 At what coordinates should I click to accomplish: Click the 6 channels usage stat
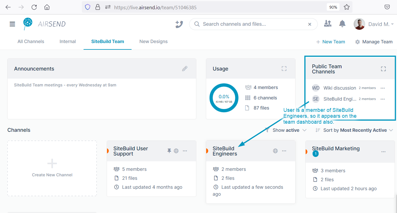[261, 98]
